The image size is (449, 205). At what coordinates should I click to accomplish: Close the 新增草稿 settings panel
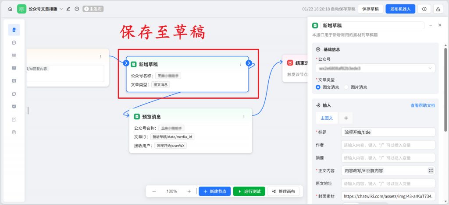coord(440,25)
